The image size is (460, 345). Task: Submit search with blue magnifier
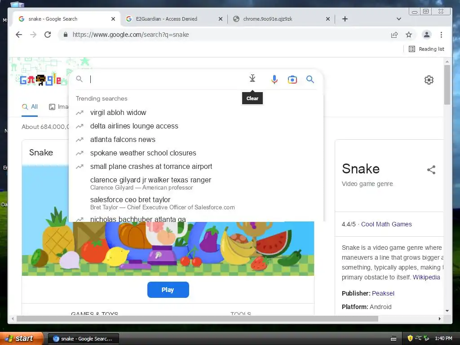point(310,80)
